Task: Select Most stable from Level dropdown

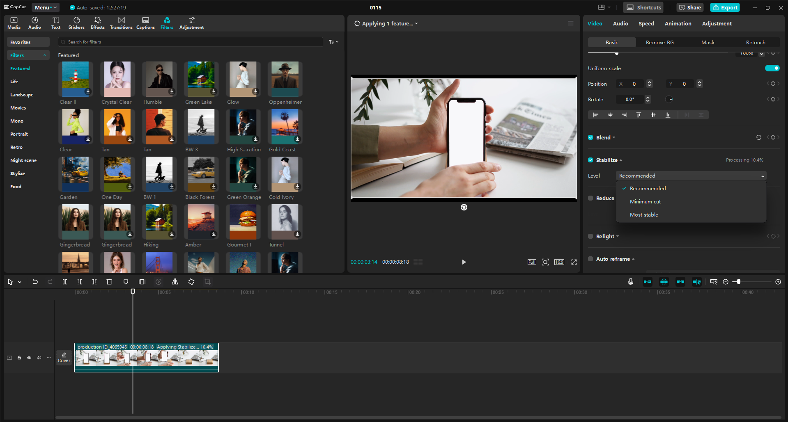Action: point(644,215)
